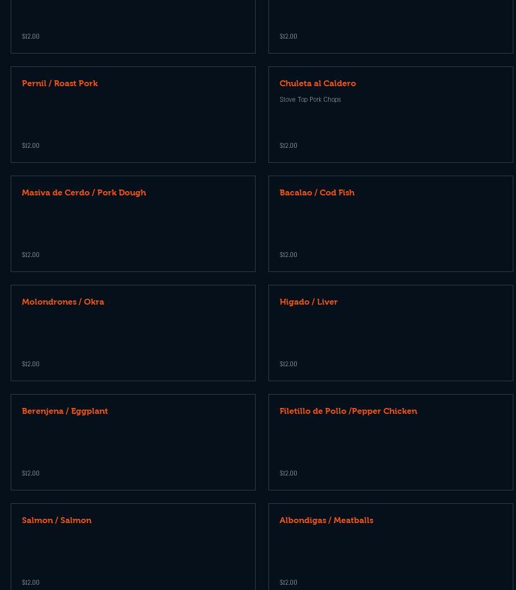Select the price of Masiva de Cerdo
The height and width of the screenshot is (590, 516).
point(30,255)
